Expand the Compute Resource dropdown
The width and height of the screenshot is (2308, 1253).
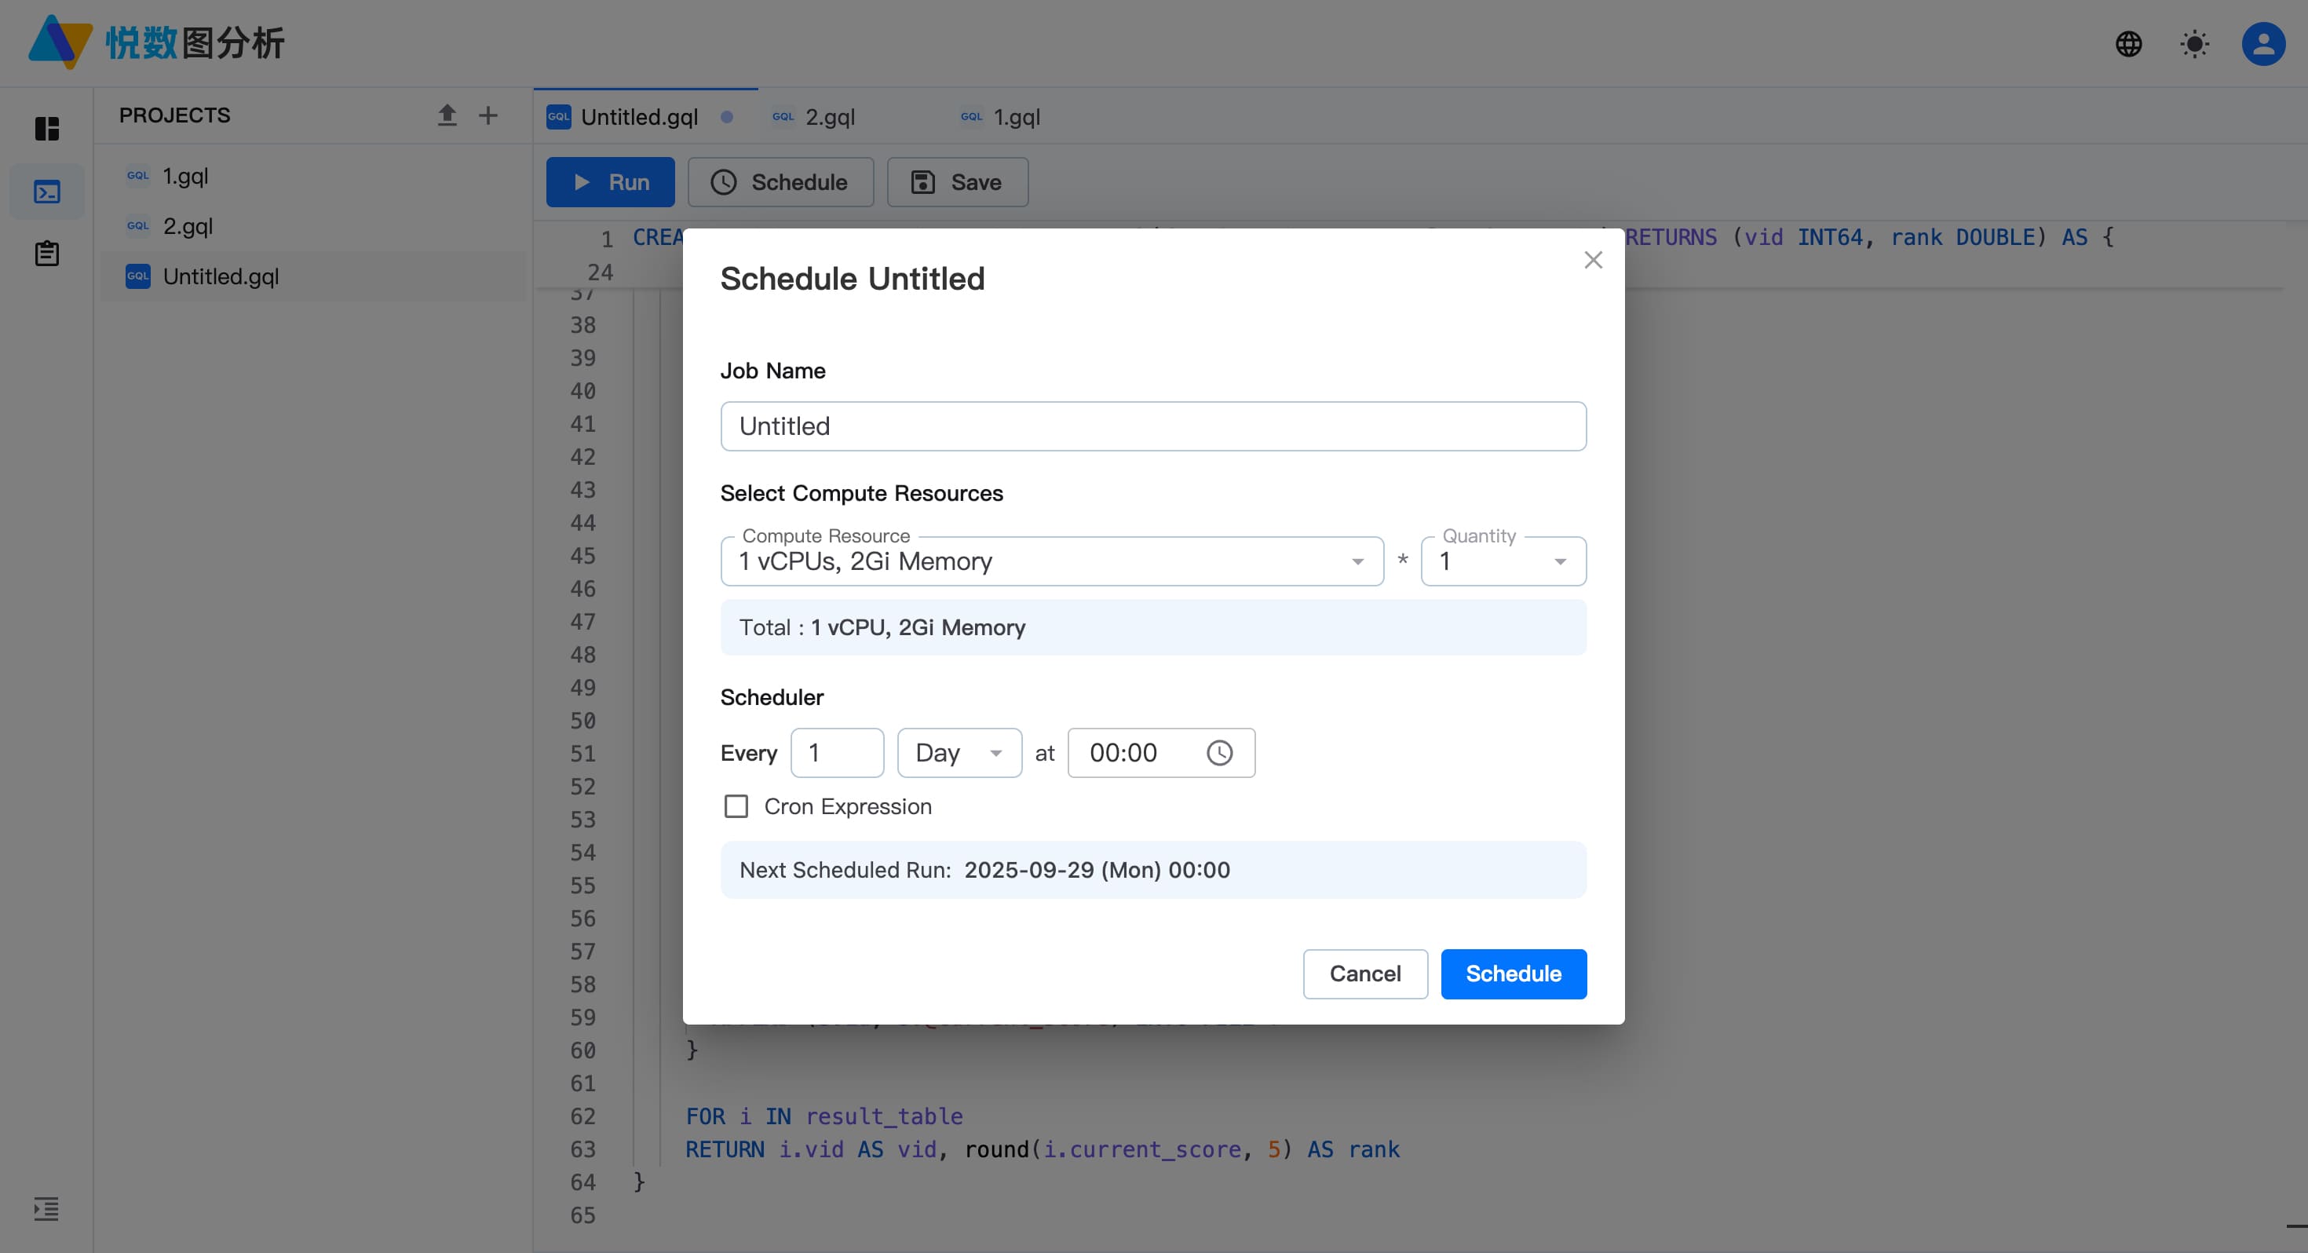click(1052, 561)
